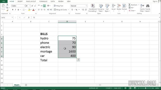The height and width of the screenshot is (90, 161).
Task: Click the Insert Function fx icon
Action: click(29, 17)
